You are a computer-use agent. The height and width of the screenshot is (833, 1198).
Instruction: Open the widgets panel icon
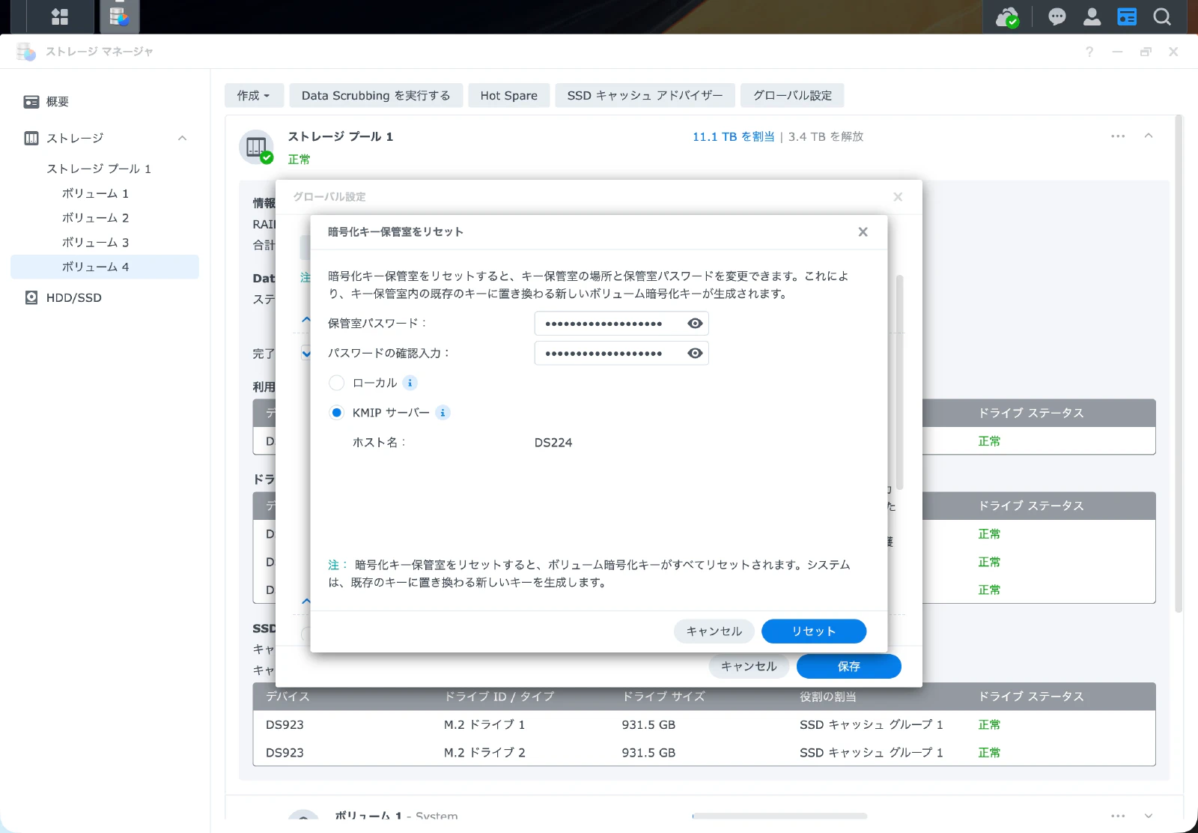pos(1126,16)
